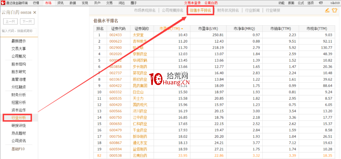
Task: Open 吉林敖东 stock name link
Action: 140,41
